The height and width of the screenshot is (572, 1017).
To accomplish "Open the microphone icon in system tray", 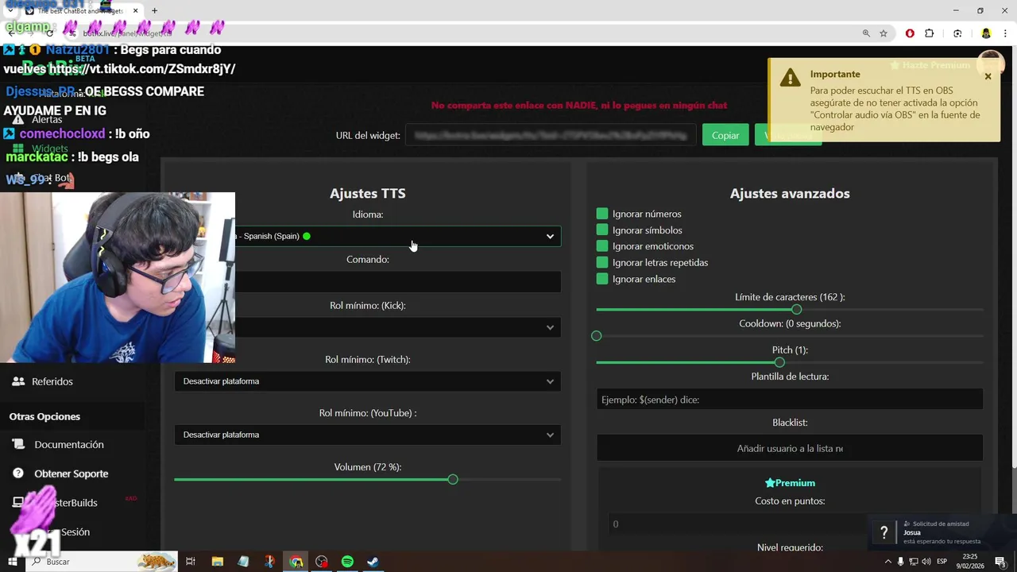I will pyautogui.click(x=900, y=562).
